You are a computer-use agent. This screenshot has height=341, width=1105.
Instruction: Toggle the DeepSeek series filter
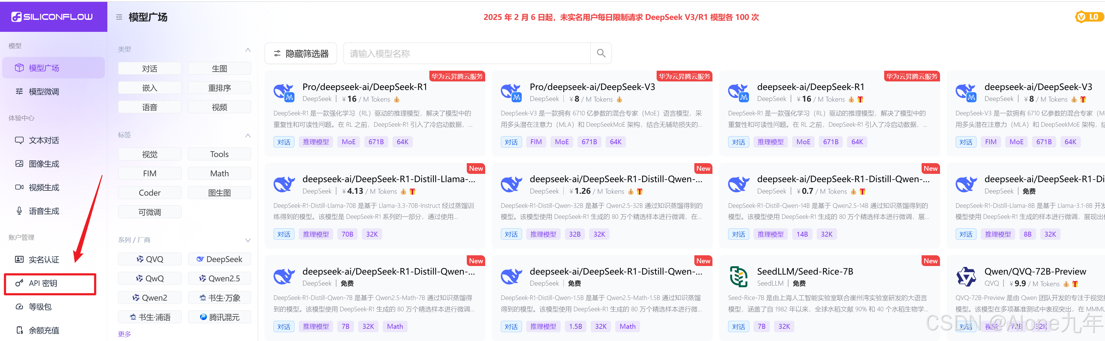219,259
